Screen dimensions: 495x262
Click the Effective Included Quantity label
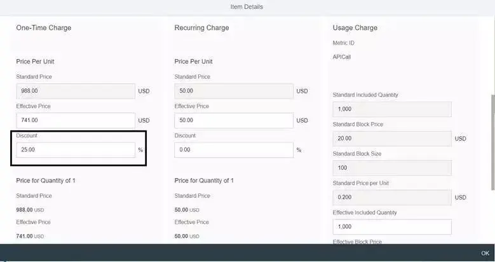pos(365,212)
